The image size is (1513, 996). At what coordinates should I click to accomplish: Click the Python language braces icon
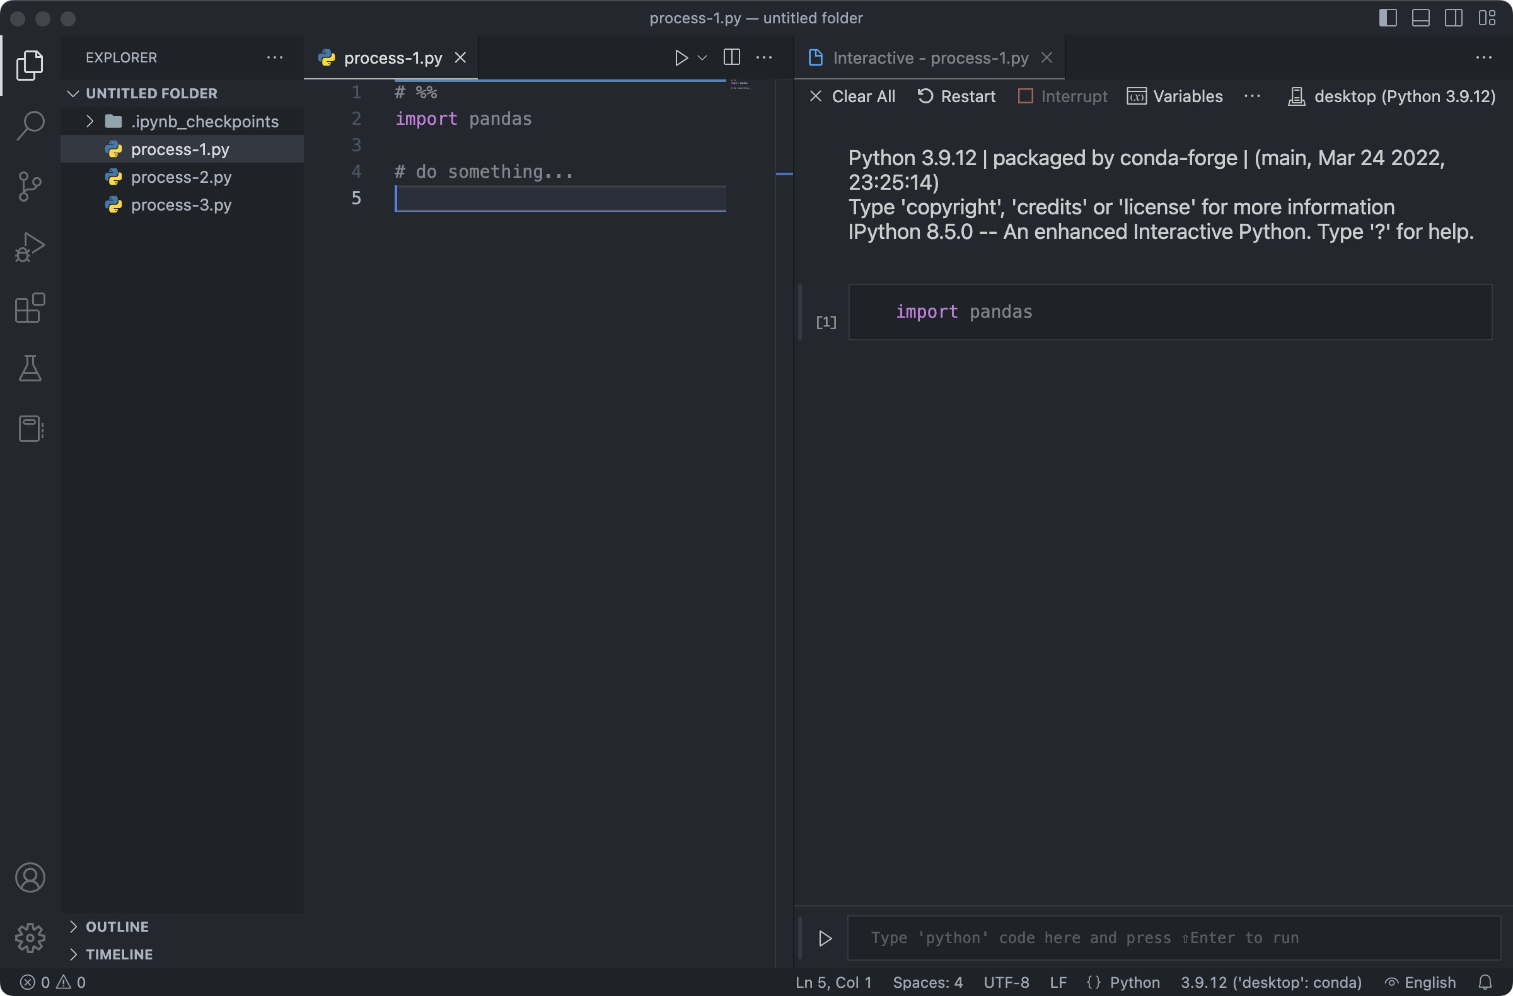(x=1093, y=982)
